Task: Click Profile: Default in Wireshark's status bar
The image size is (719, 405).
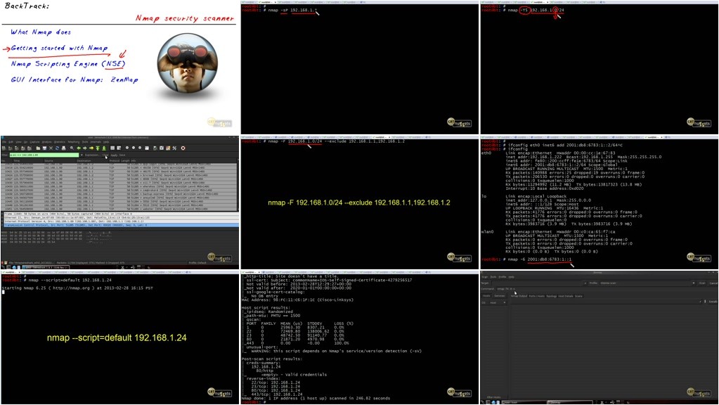Action: pyautogui.click(x=197, y=263)
